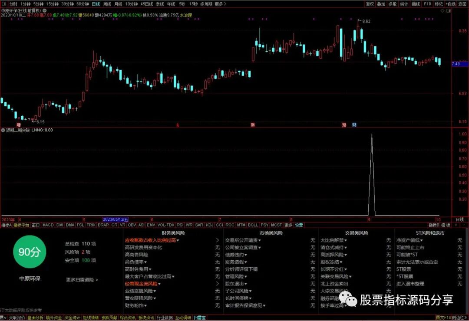The height and width of the screenshot is (321, 469).
Task: Click the 中原环保 name under score
Action: pyautogui.click(x=30, y=278)
